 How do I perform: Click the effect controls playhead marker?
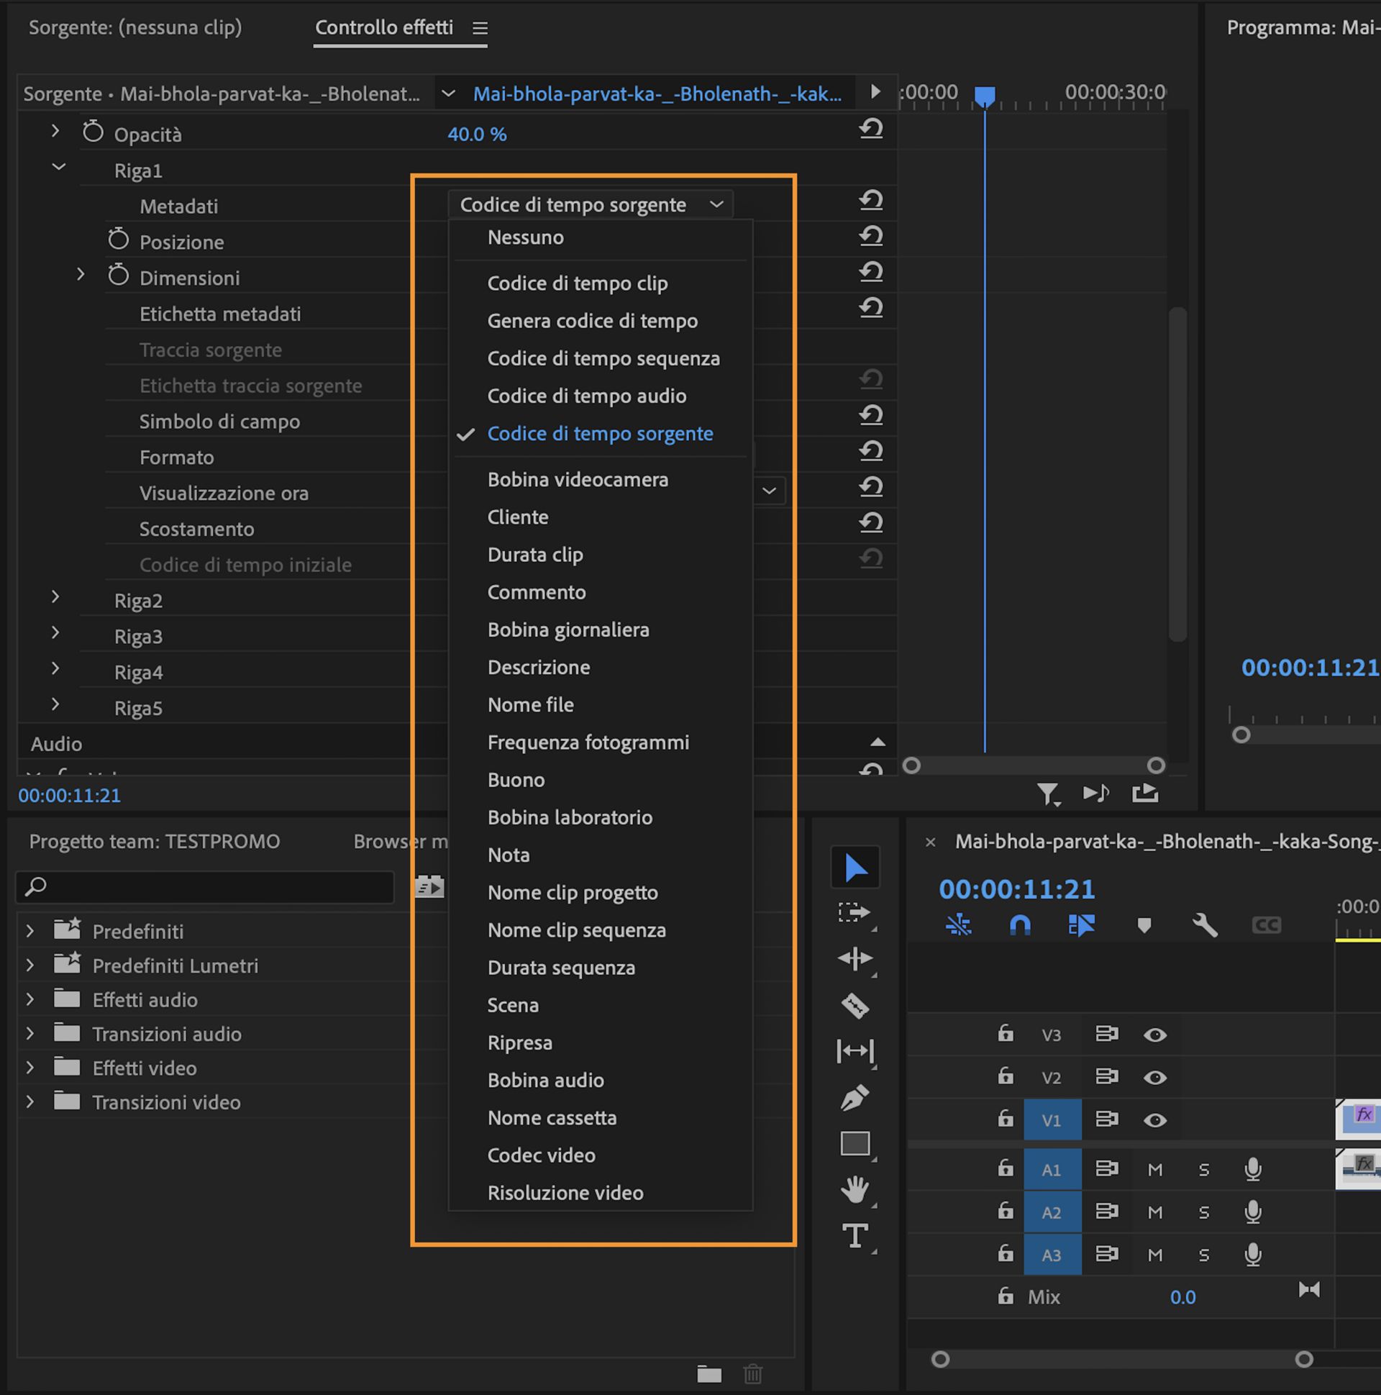click(x=985, y=96)
